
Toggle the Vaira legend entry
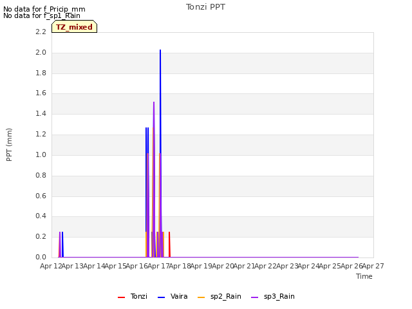pyautogui.click(x=173, y=296)
